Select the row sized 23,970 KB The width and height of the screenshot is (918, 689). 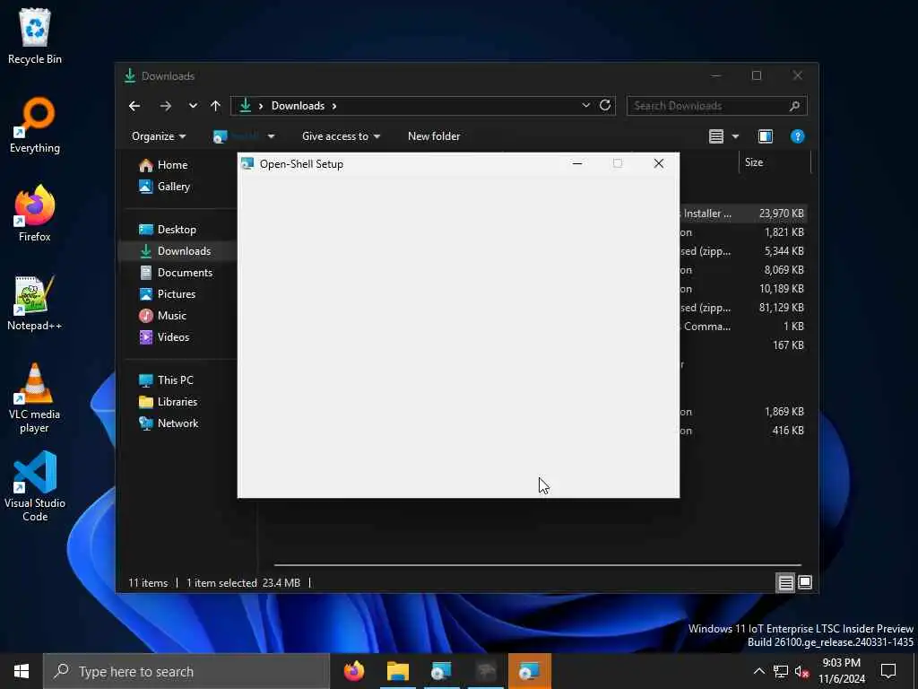(743, 214)
